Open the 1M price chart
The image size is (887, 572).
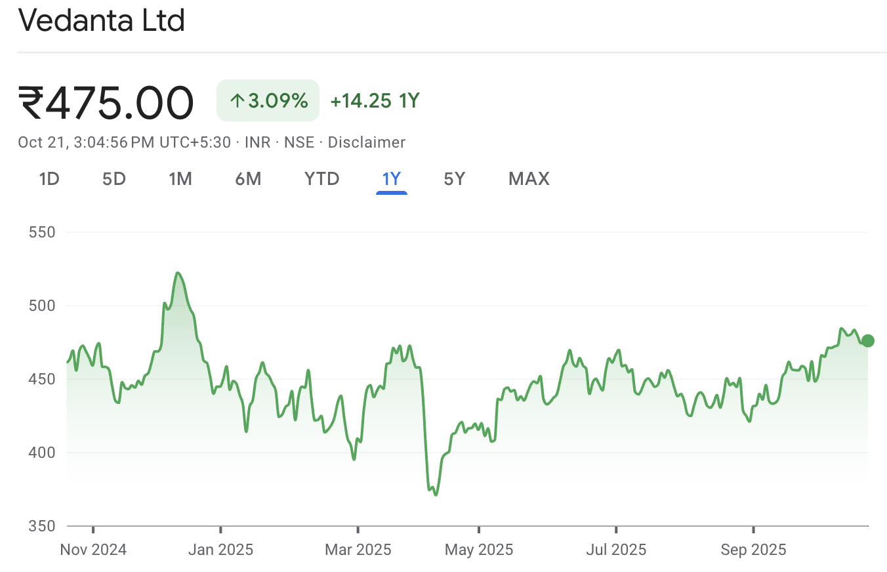[180, 178]
